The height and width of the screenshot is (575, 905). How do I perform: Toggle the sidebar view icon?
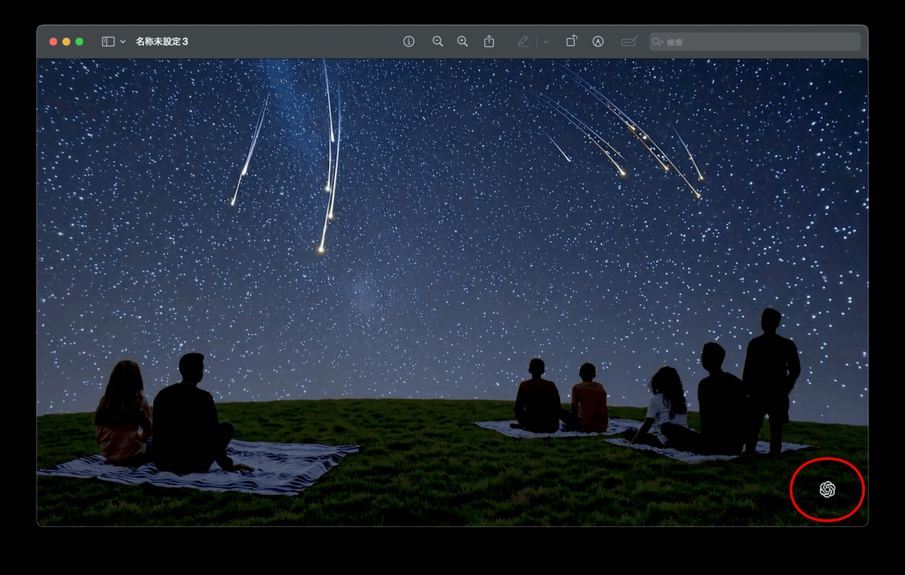click(x=109, y=42)
